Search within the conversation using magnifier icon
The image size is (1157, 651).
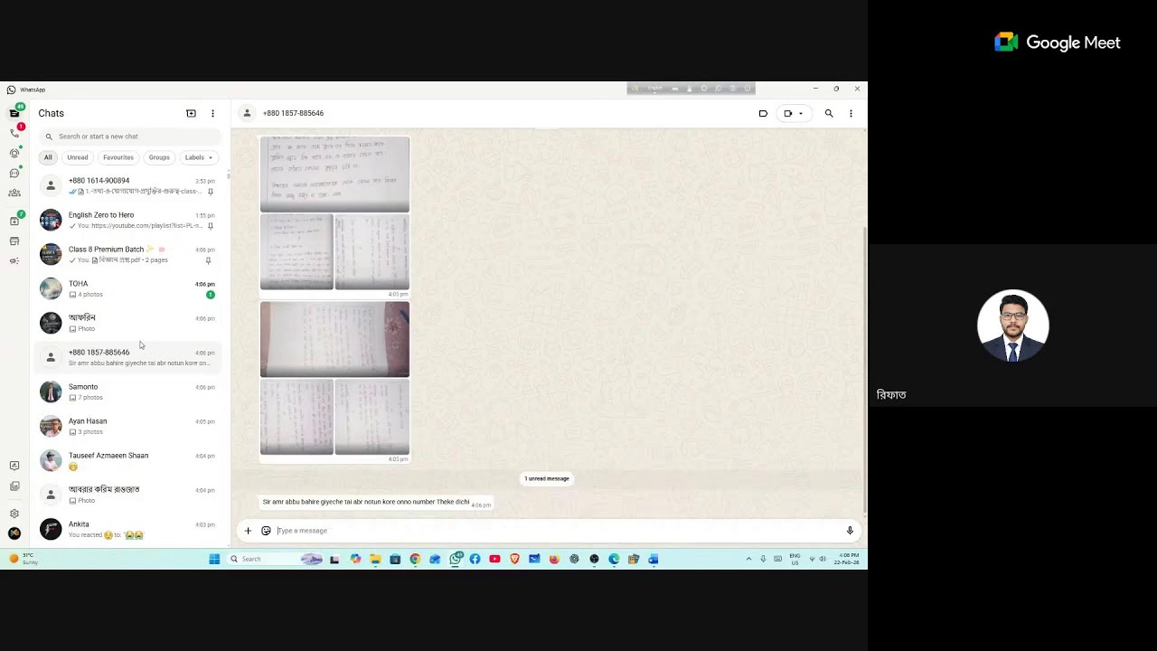pos(829,113)
